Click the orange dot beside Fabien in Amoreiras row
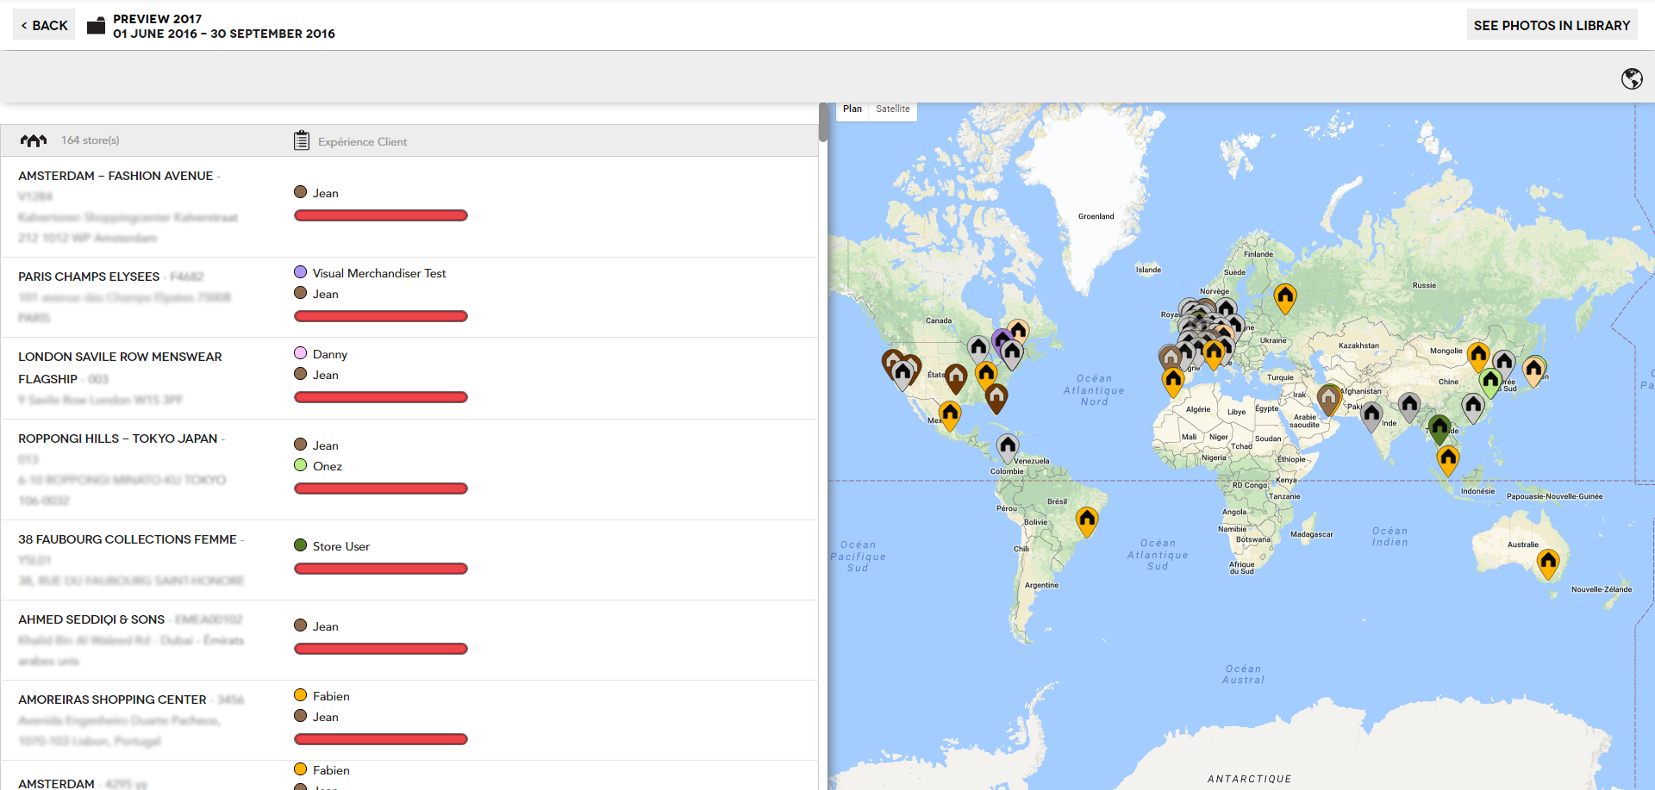The height and width of the screenshot is (790, 1655). 301,695
